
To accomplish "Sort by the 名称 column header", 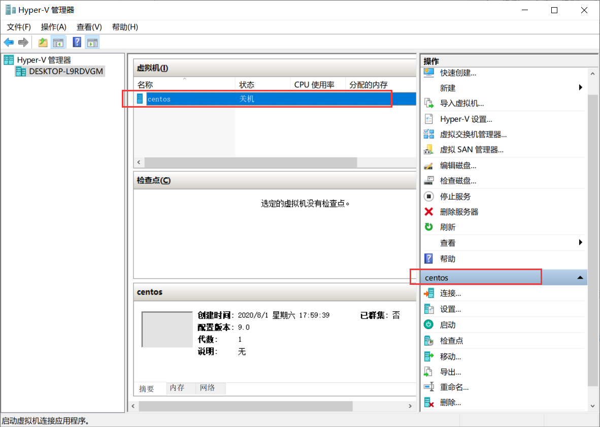I will tap(184, 85).
